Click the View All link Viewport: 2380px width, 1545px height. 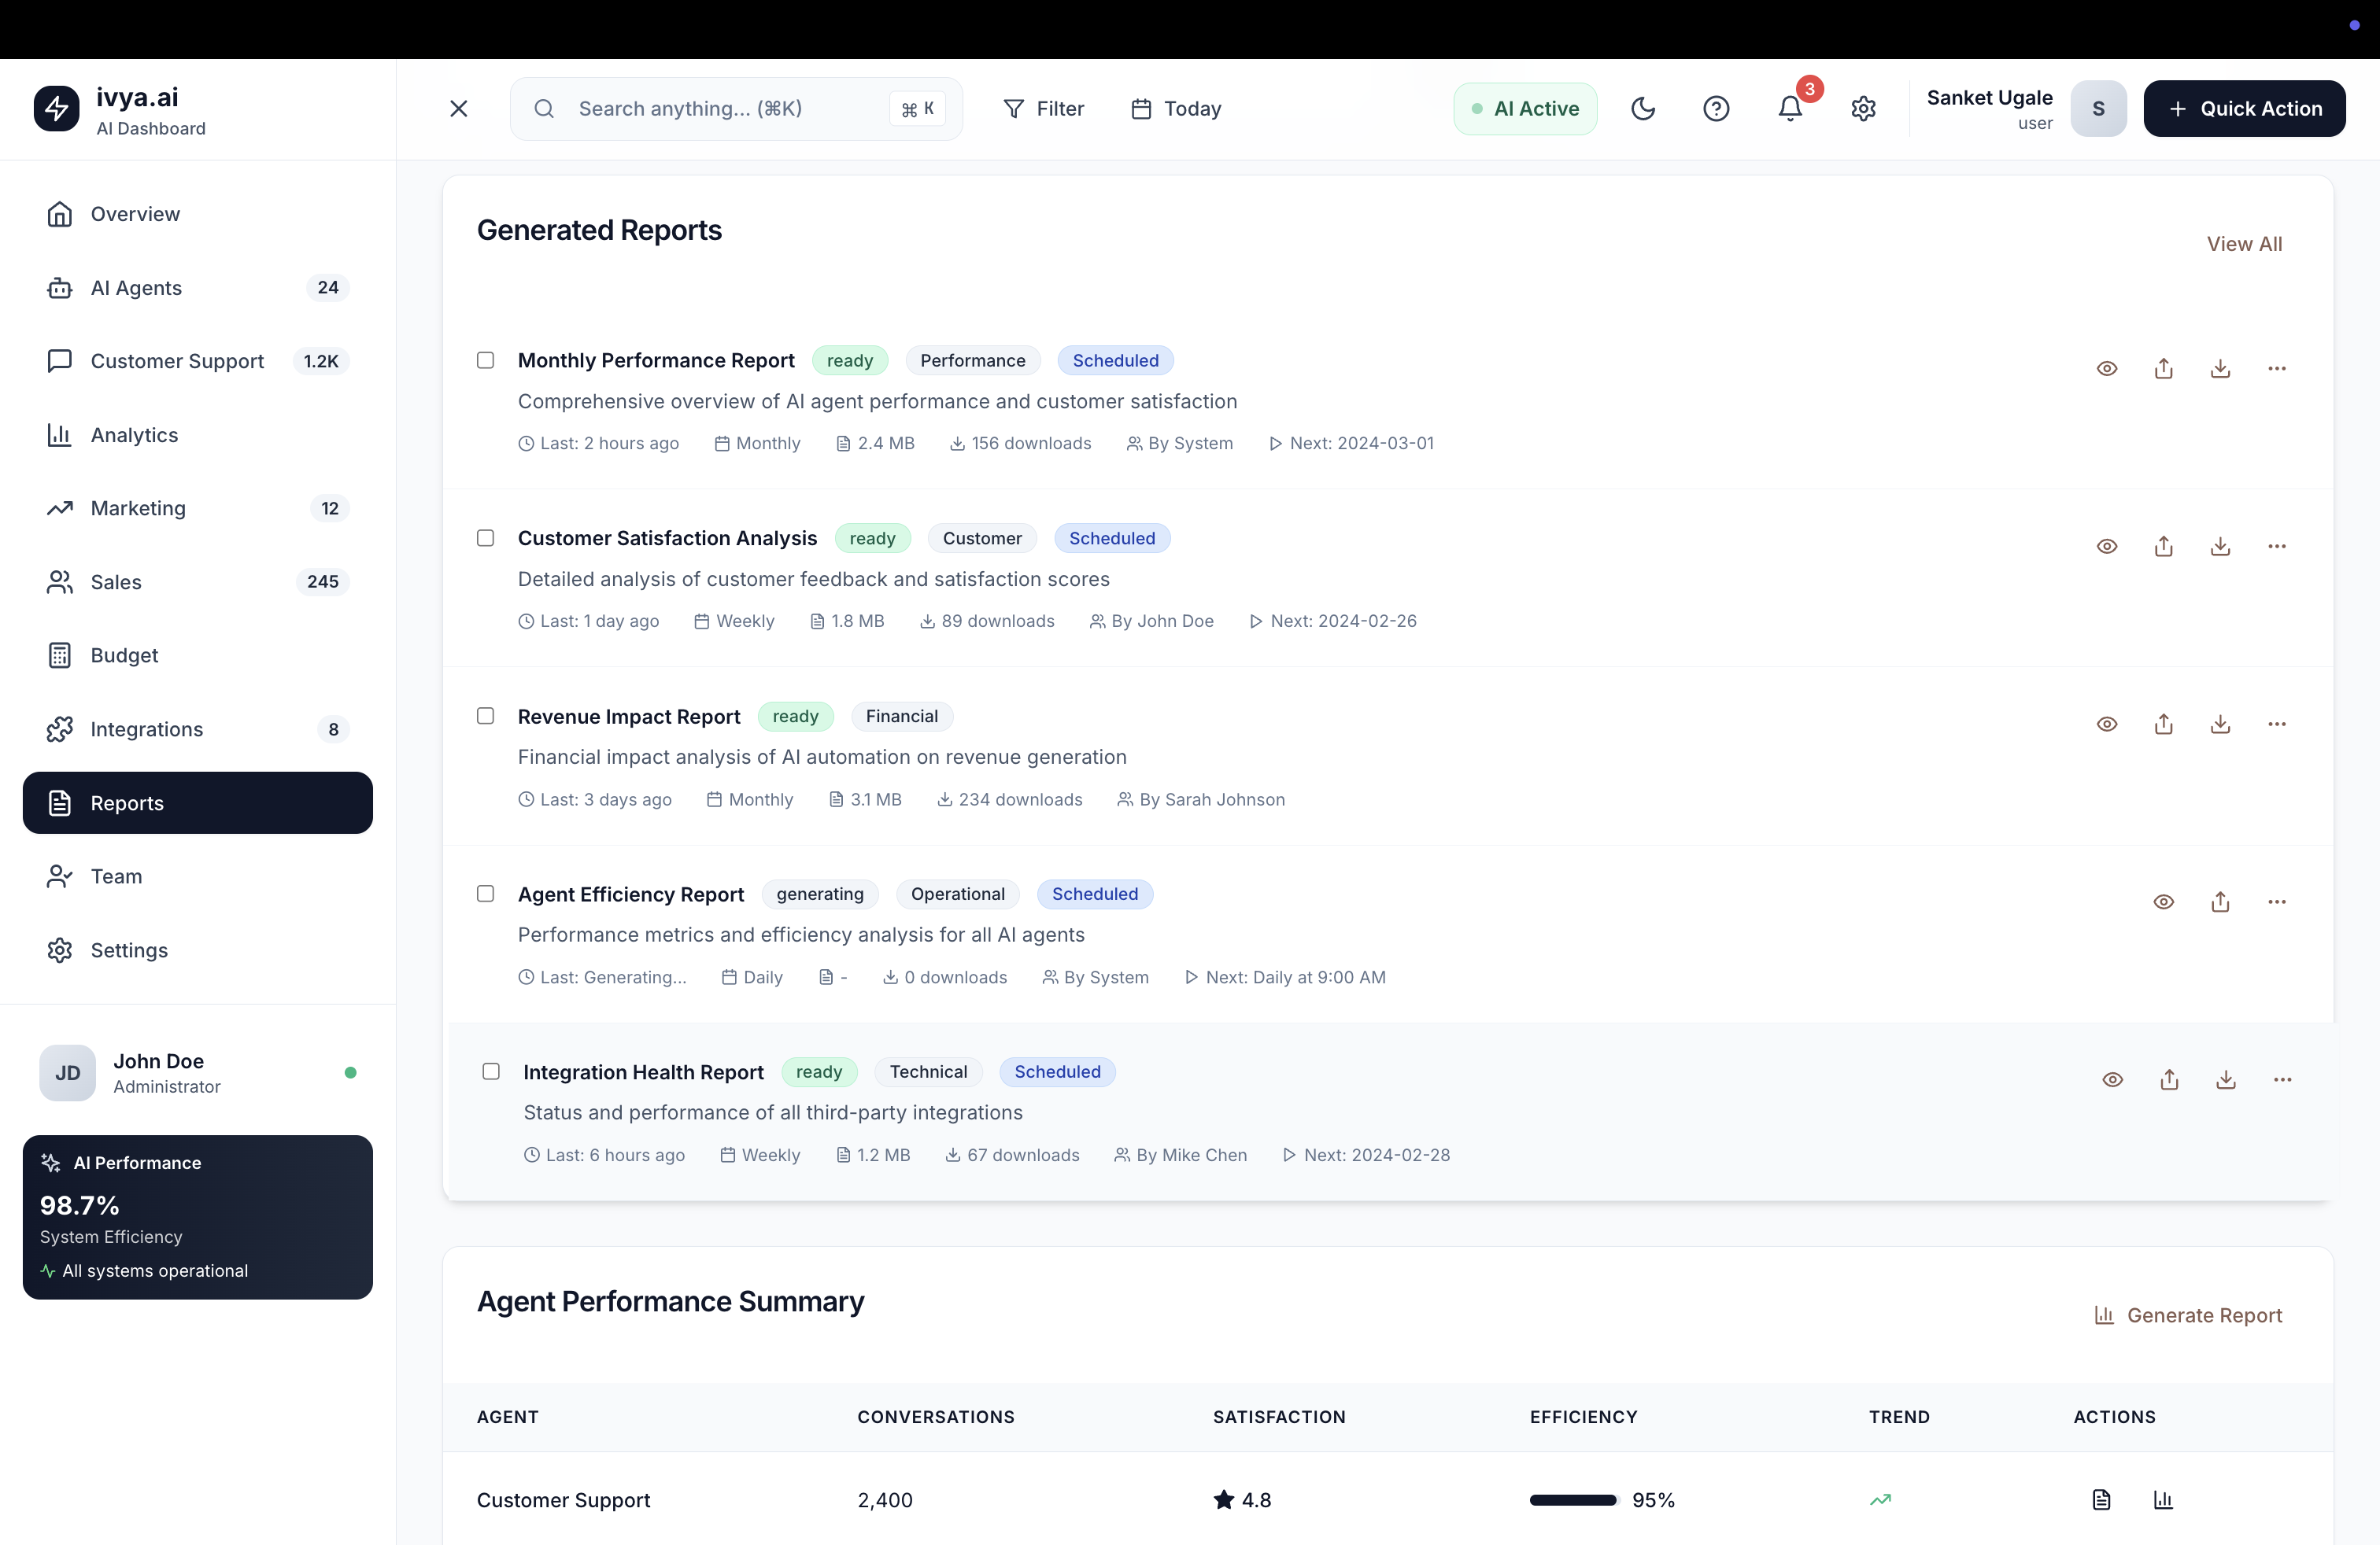[2244, 244]
